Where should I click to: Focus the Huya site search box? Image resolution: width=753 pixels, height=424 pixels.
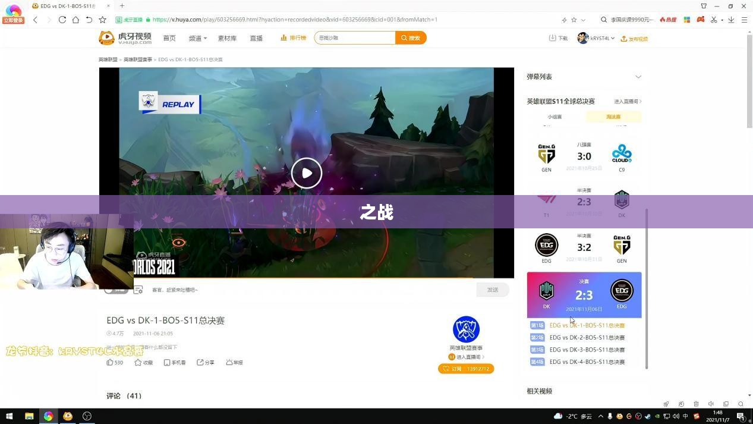point(355,37)
